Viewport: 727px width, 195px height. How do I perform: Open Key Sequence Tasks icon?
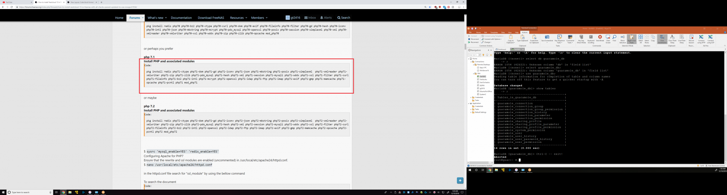coord(559,37)
